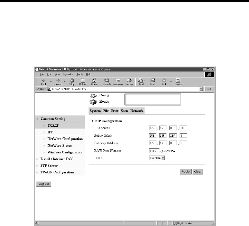The image size is (249, 226).
Task: Click Subnet Mask first octet field
Action: pos(153,136)
